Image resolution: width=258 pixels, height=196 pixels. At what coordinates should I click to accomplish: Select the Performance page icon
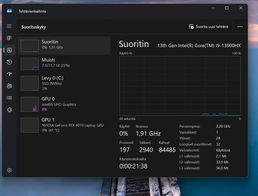pyautogui.click(x=9, y=50)
